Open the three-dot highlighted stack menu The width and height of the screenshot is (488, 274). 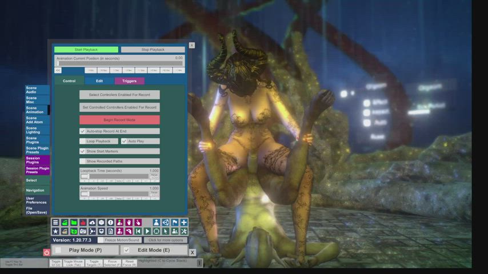[199, 263]
